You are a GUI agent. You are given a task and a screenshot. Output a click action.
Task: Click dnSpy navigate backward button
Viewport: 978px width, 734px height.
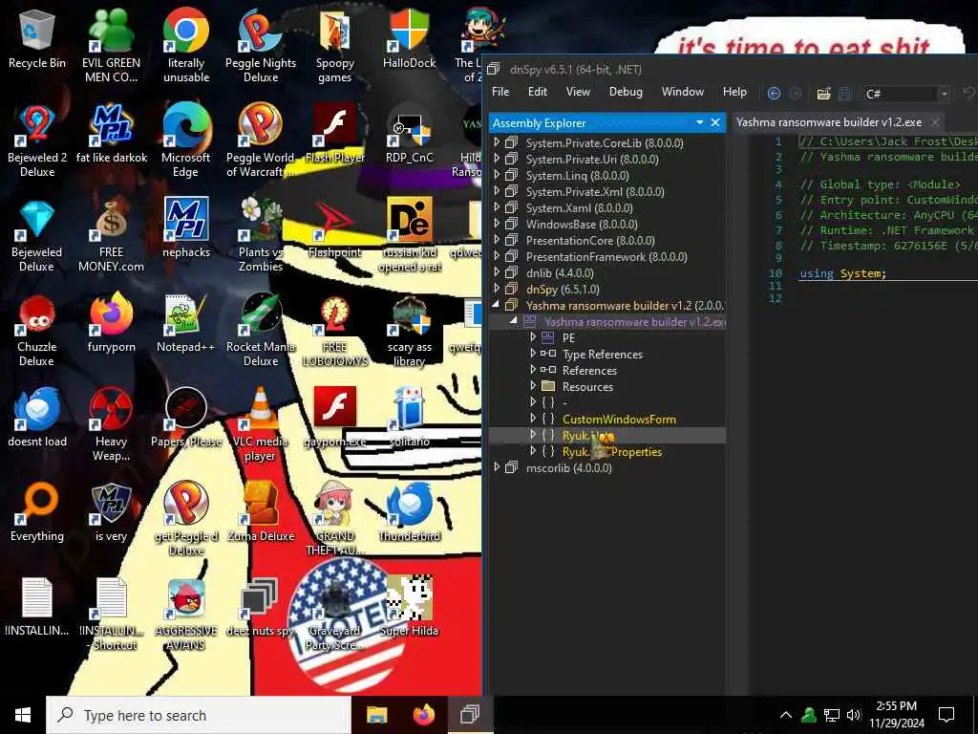tap(774, 94)
